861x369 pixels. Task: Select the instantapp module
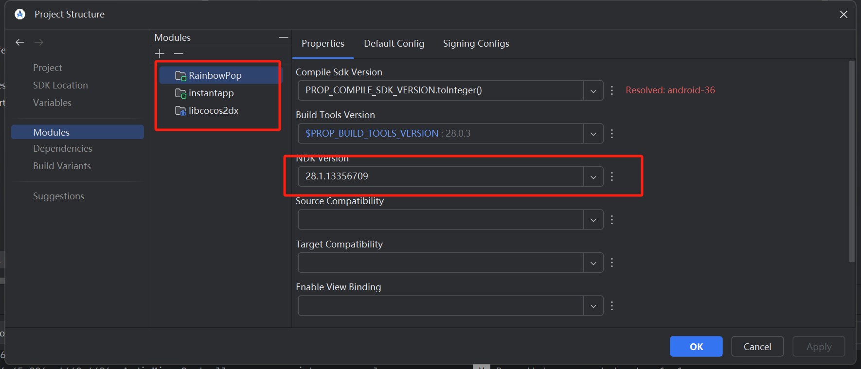coord(211,93)
